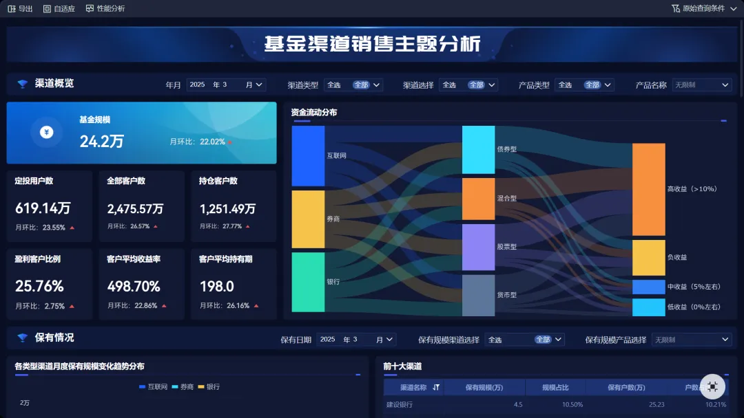Click the 导出 export icon
Screen dimensions: 744x418
click(10, 9)
